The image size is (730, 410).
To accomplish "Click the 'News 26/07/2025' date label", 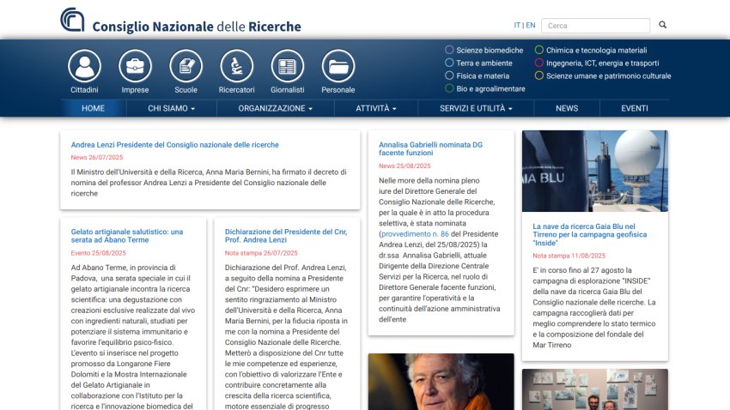I will coord(97,158).
